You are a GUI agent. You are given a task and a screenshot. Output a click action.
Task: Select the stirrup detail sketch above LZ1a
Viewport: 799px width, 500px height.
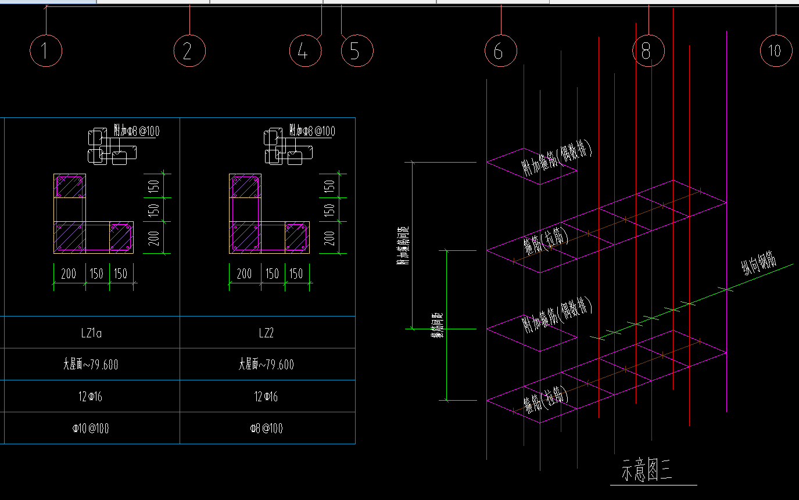pos(112,146)
